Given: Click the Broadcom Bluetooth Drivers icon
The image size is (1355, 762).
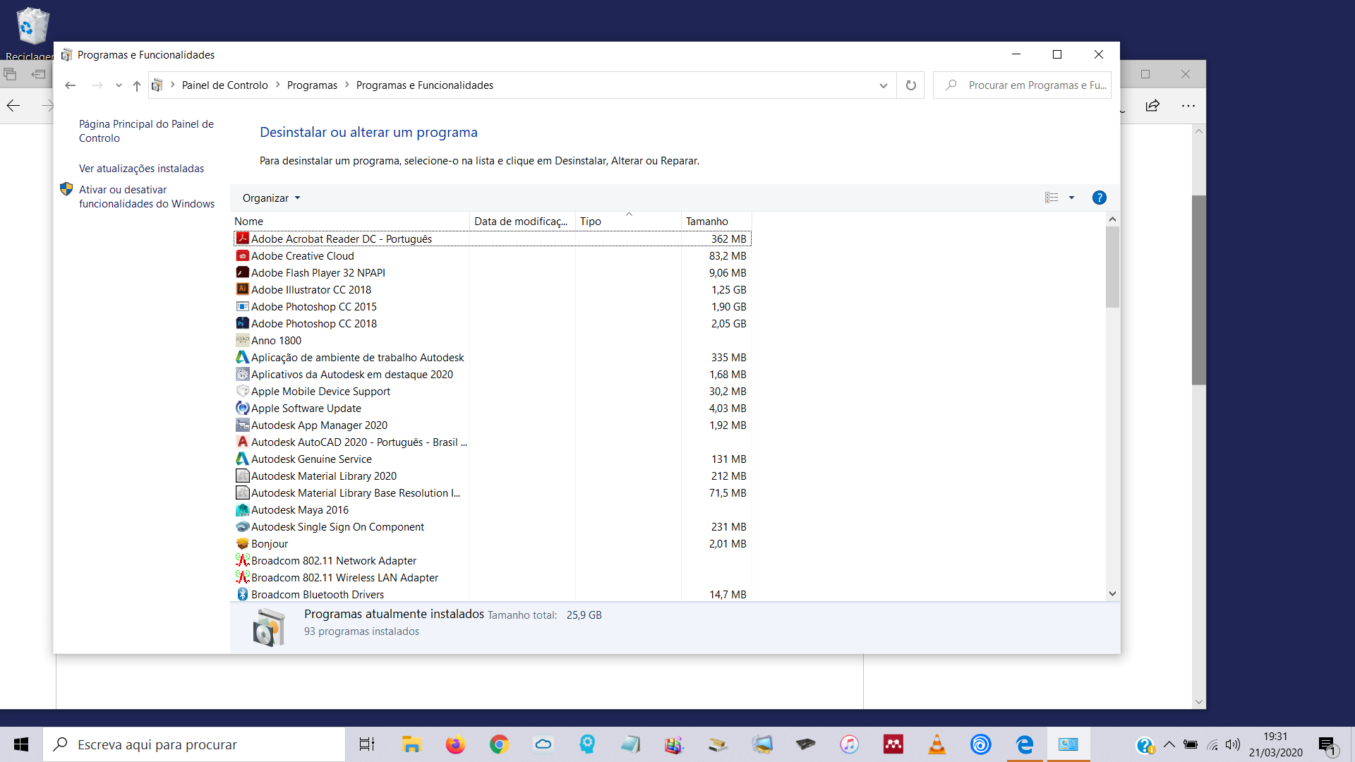Looking at the screenshot, I should pos(243,594).
